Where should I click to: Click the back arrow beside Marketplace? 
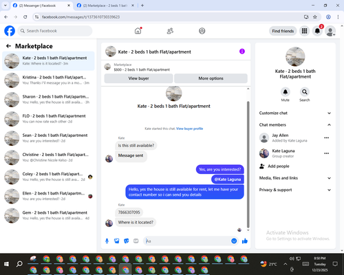coord(9,46)
